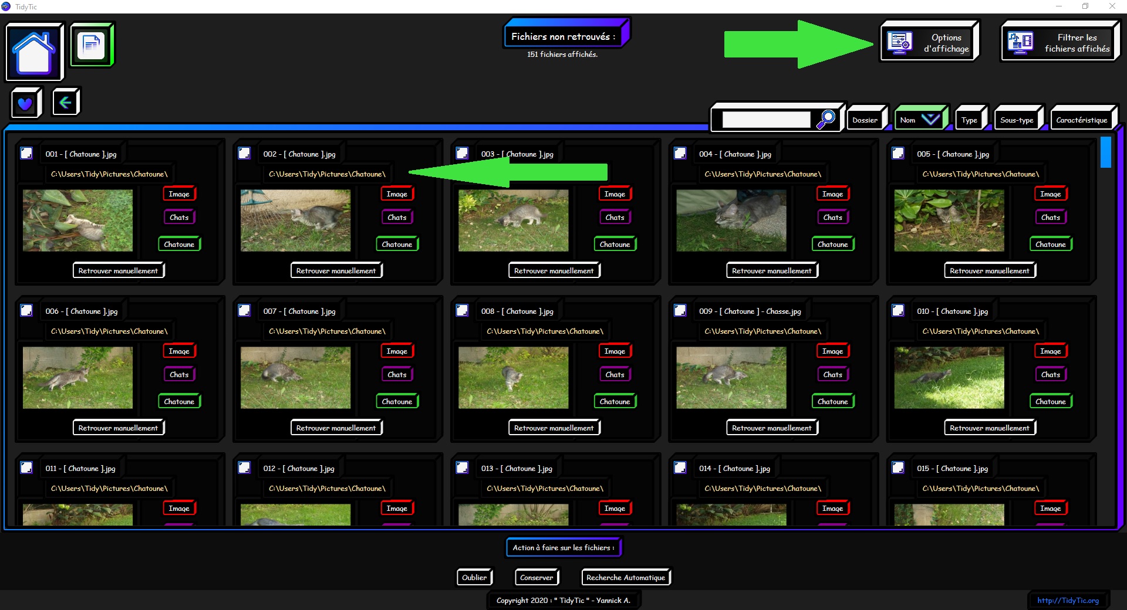The height and width of the screenshot is (610, 1127).
Task: Check the box for 001 - [ Chatoune ].jpg
Action: (x=26, y=153)
